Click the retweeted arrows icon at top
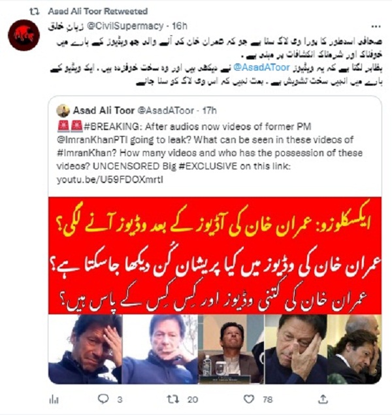Viewport: 392px width, 415px height. (35, 11)
